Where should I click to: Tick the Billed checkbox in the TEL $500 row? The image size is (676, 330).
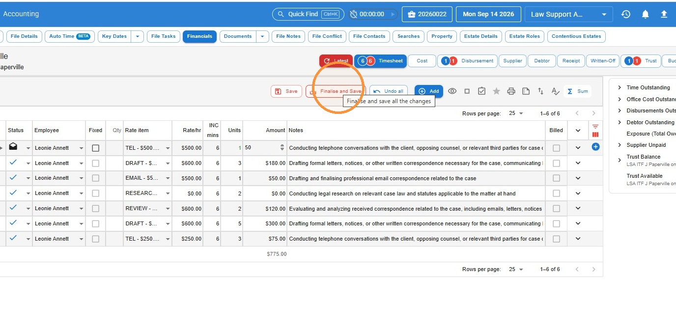tap(556, 148)
